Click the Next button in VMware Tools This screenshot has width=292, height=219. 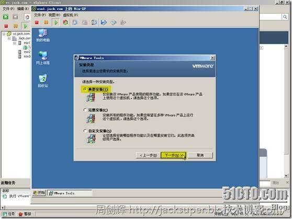pos(173,155)
